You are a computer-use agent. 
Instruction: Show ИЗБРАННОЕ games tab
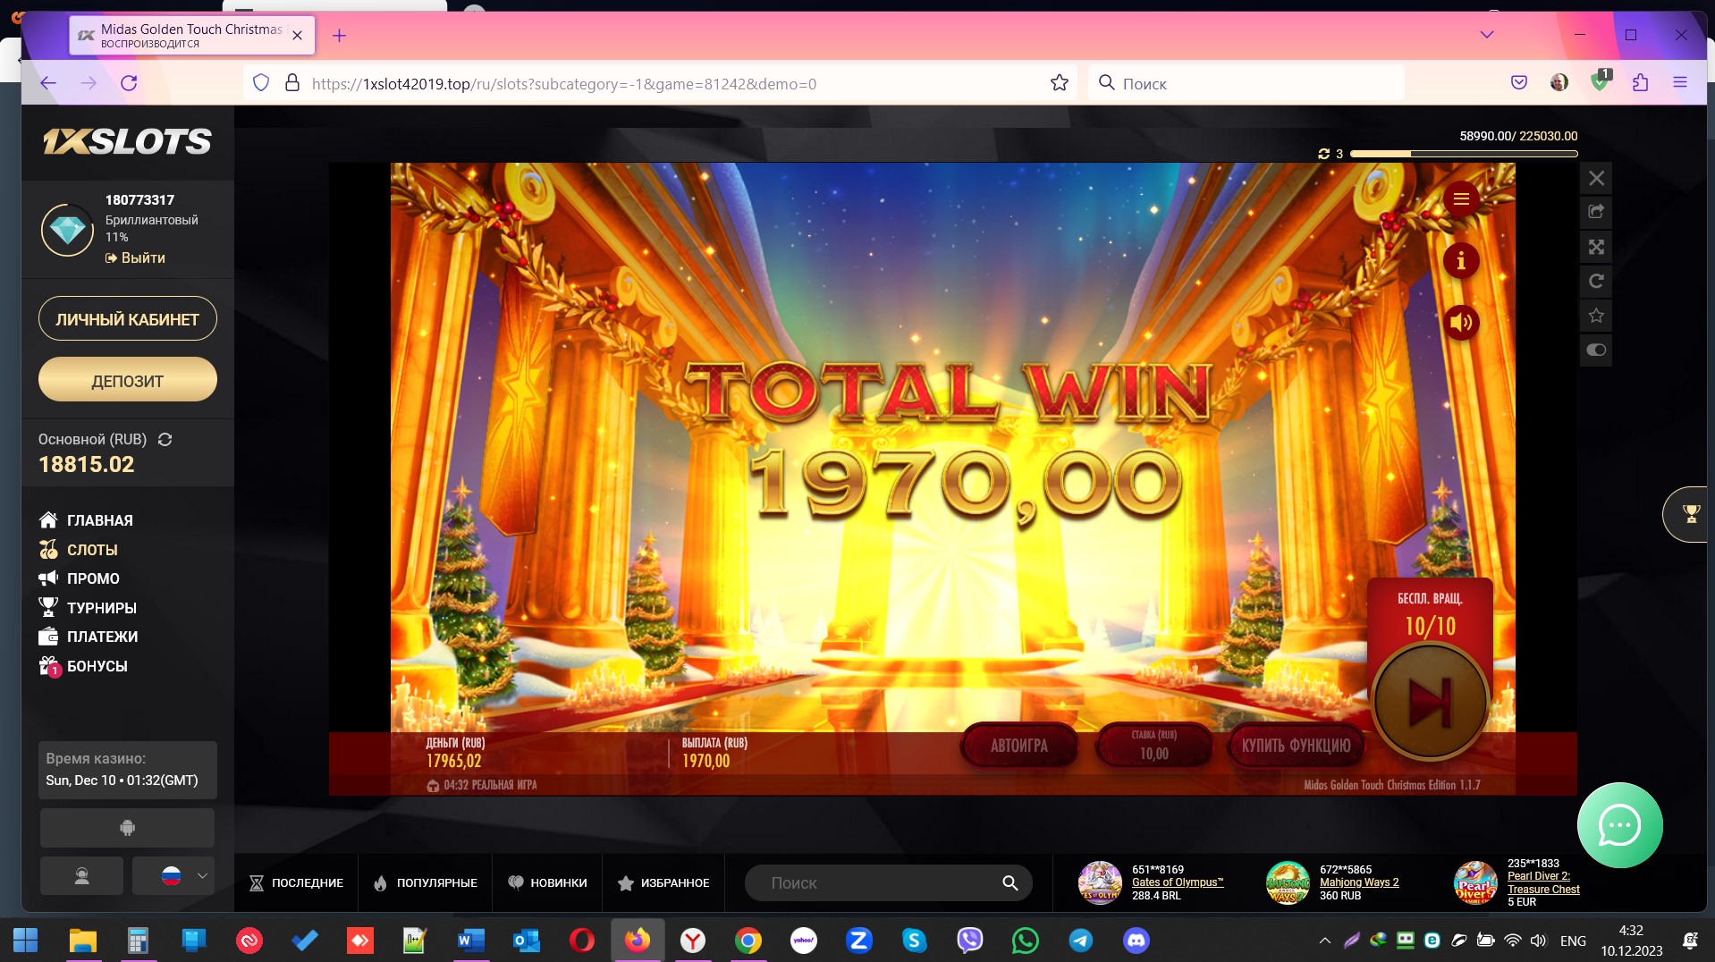point(663,883)
